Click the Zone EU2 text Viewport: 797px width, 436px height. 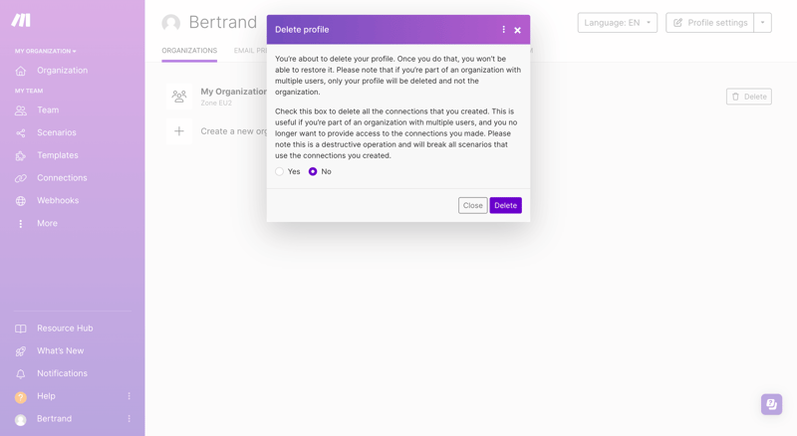216,103
